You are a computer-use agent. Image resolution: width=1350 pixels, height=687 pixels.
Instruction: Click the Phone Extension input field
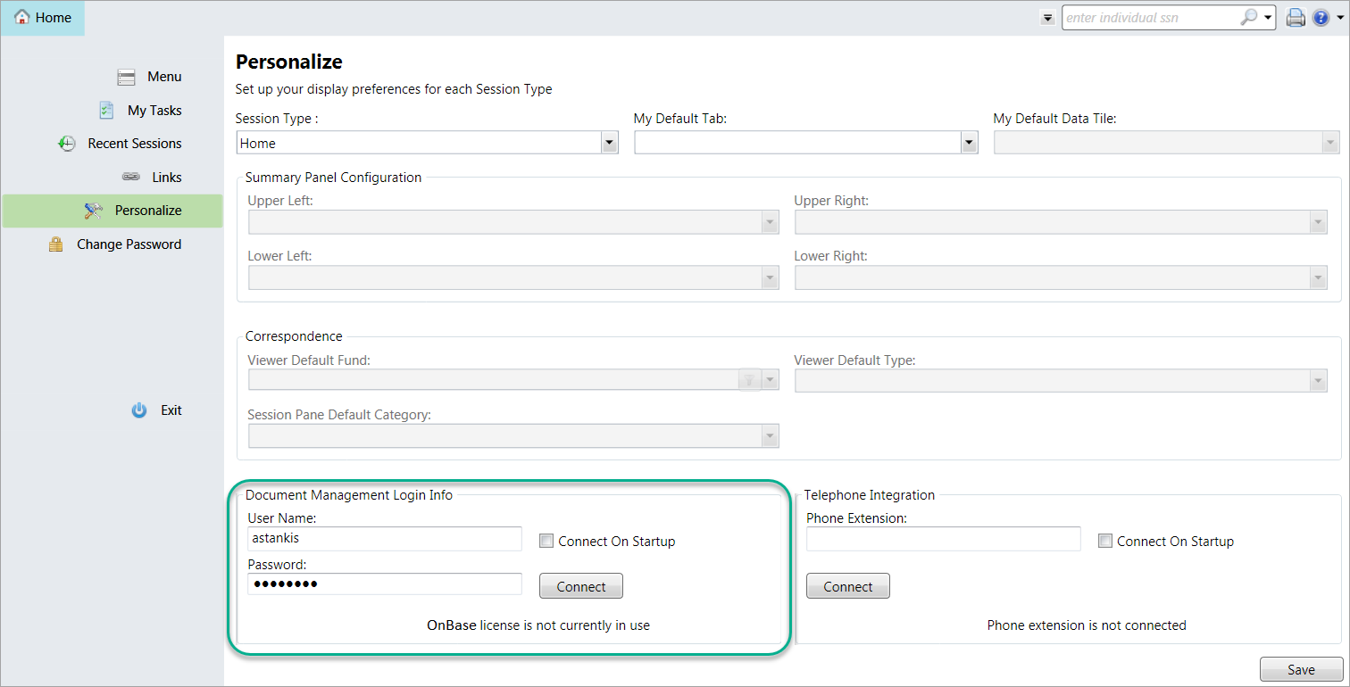[x=943, y=539]
